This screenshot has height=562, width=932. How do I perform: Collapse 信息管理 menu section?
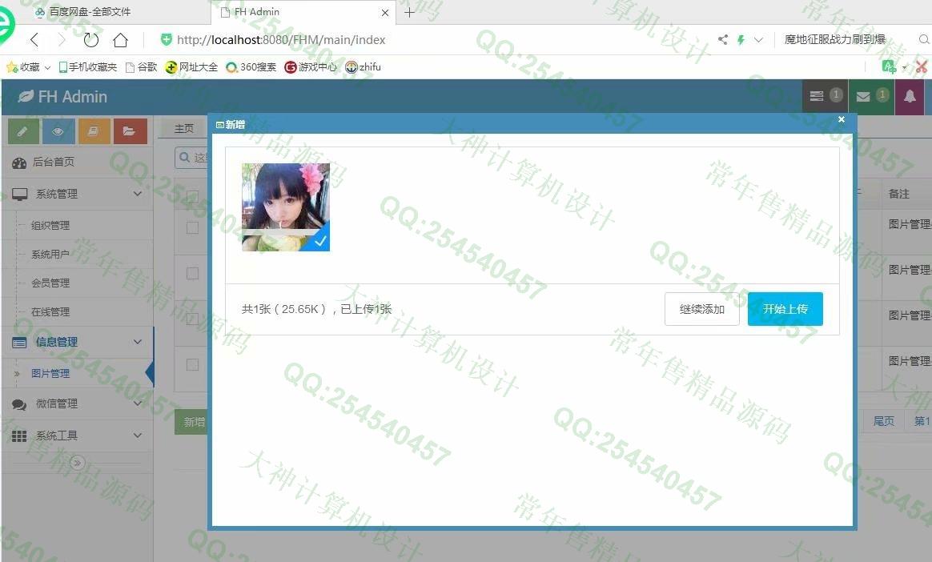[77, 342]
